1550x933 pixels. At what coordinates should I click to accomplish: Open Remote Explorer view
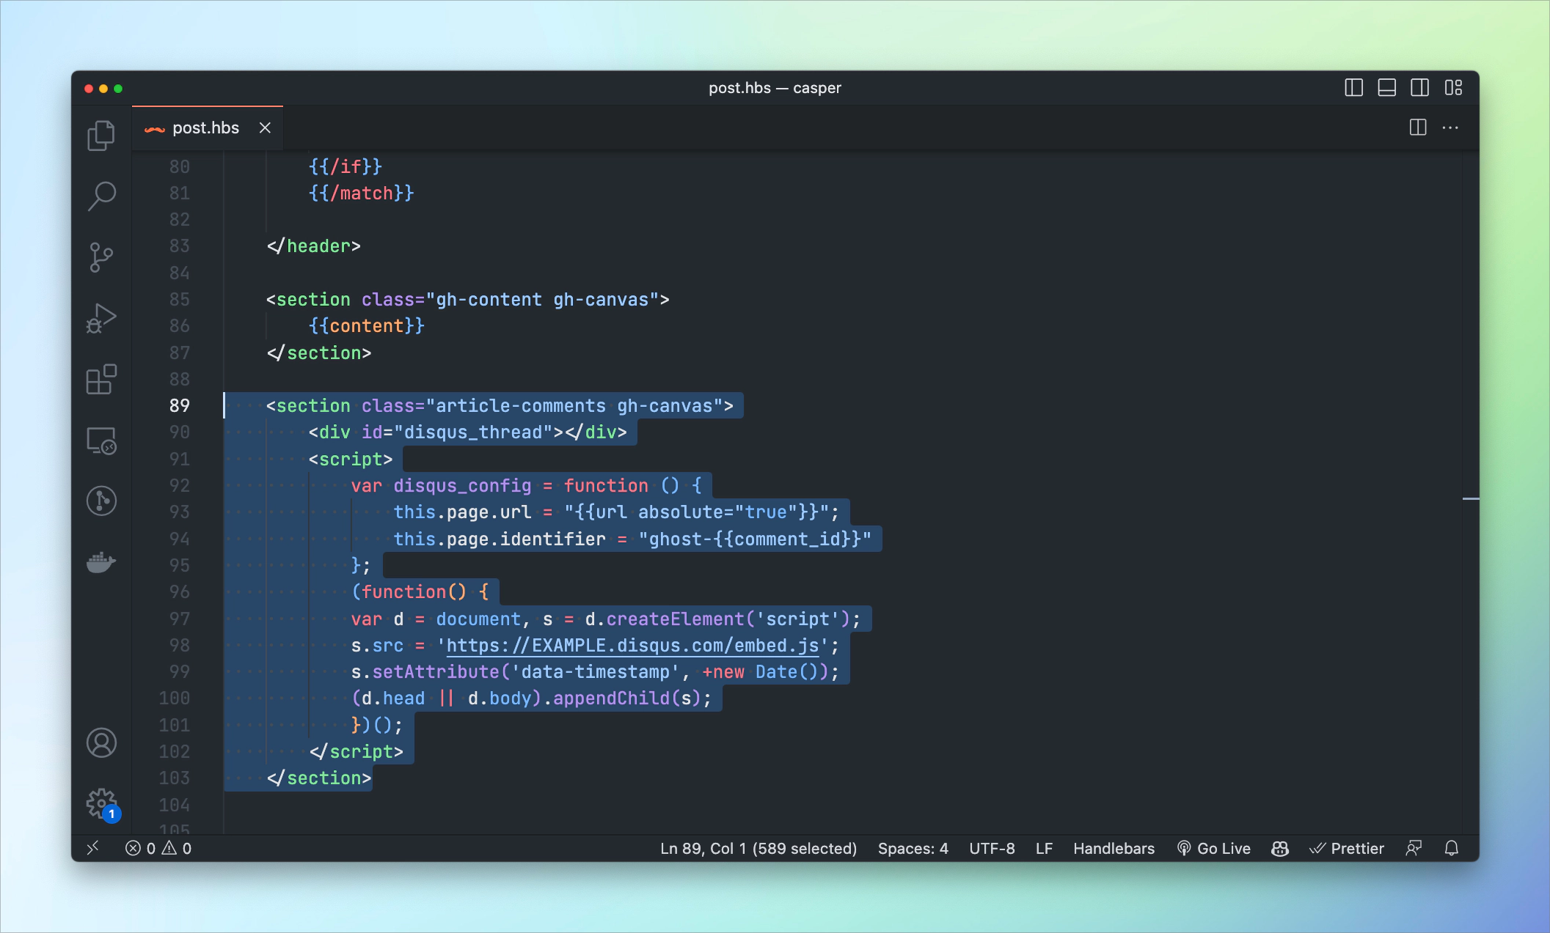[x=101, y=440]
